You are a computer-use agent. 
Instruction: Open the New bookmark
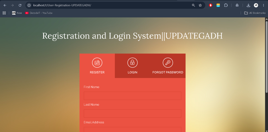tap(17, 13)
